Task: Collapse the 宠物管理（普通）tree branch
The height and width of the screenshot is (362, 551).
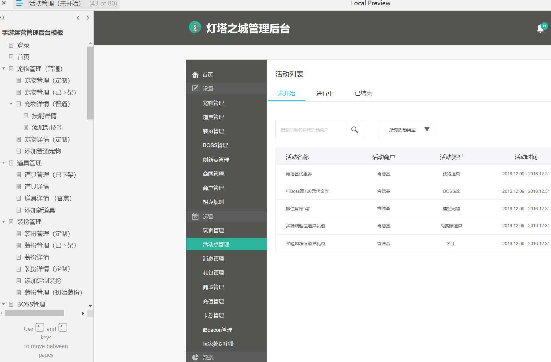Action: coord(3,69)
